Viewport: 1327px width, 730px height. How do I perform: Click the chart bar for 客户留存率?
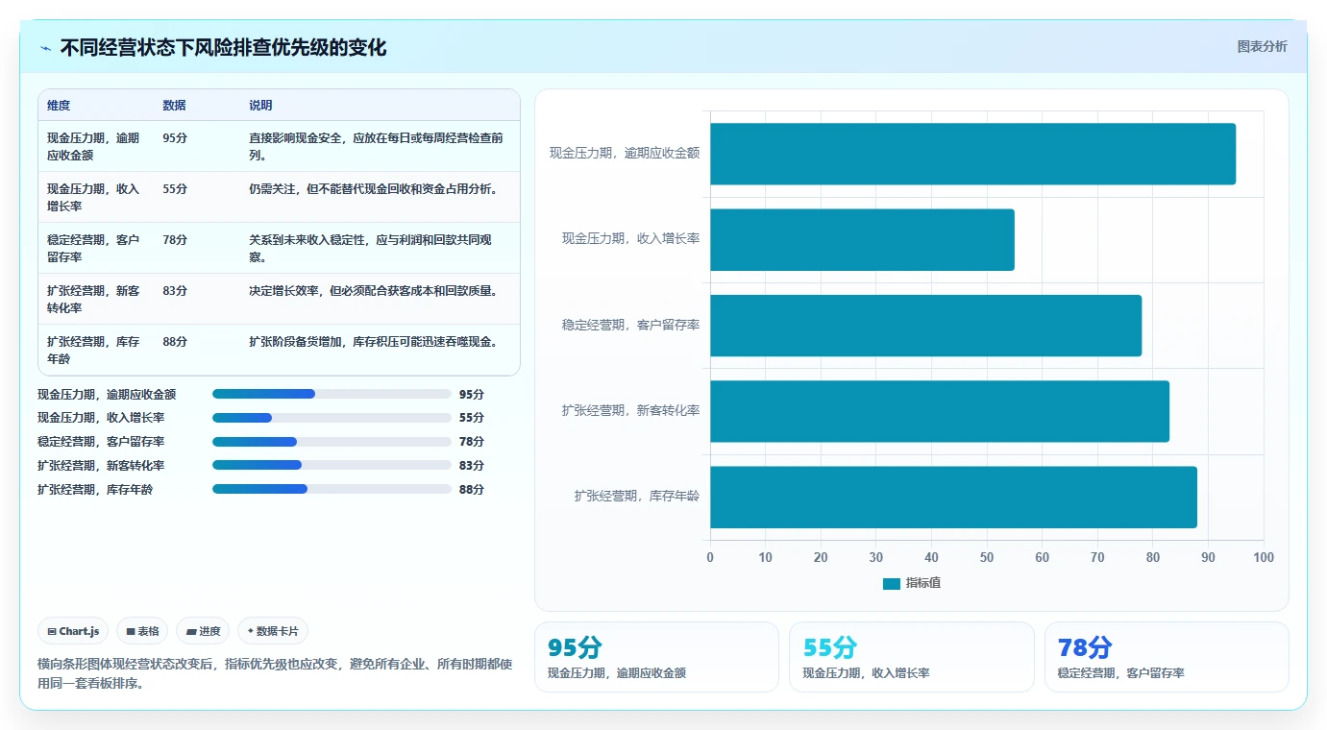[925, 325]
